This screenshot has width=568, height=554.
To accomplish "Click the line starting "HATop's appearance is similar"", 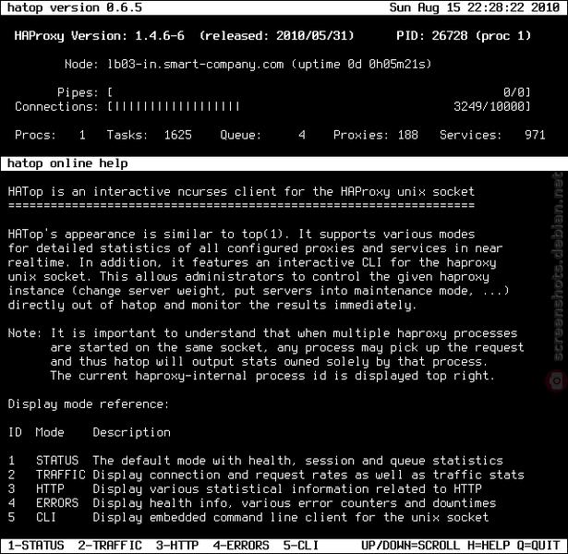I will pos(241,235).
